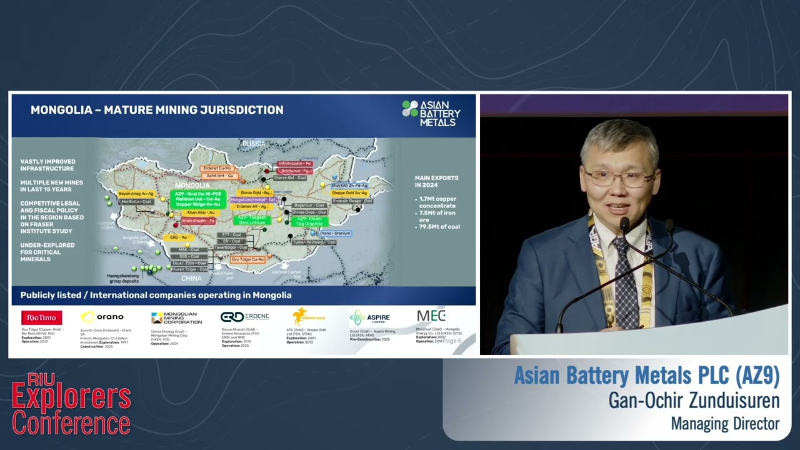Click the slide title Mongolia – Mature Mining Jurisdiction

click(157, 110)
